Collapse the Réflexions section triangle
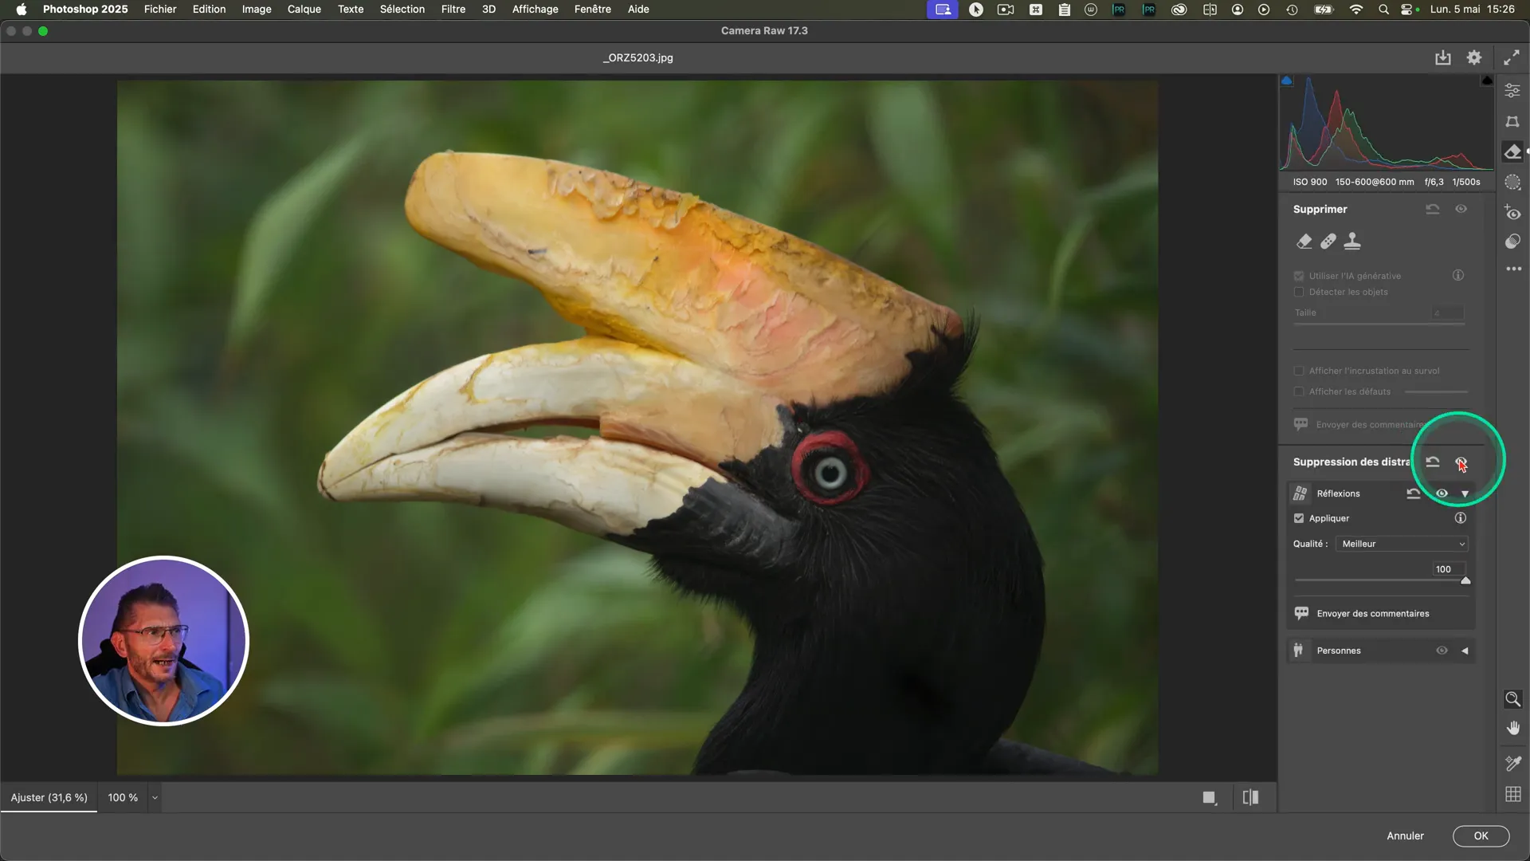 tap(1465, 493)
